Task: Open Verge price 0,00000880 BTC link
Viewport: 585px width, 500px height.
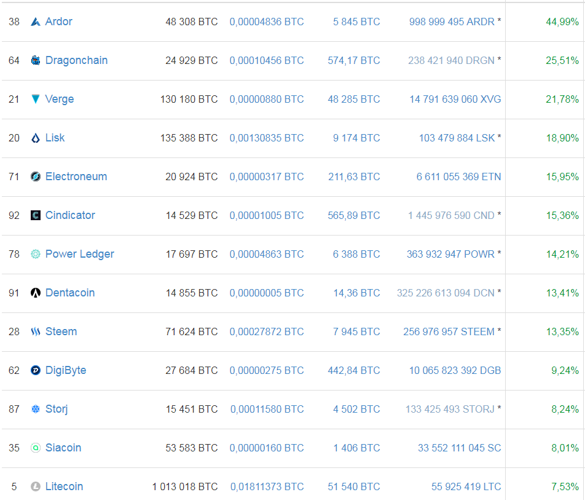Action: (267, 99)
